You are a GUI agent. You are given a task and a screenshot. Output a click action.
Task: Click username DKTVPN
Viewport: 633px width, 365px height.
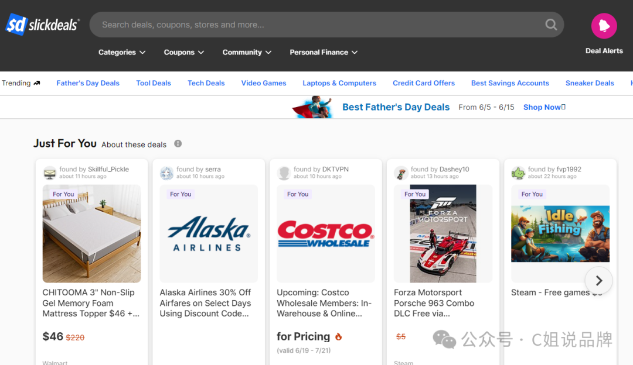pyautogui.click(x=335, y=169)
